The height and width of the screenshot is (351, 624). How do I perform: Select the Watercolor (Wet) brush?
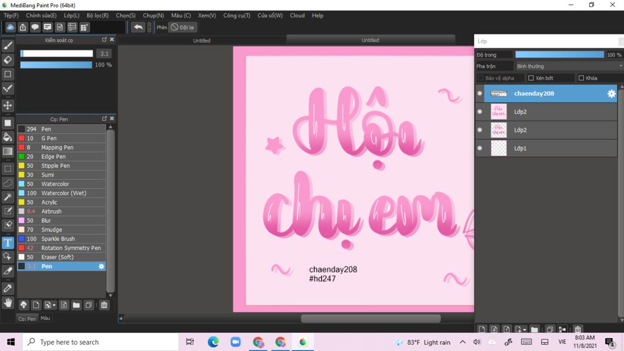pyautogui.click(x=62, y=193)
